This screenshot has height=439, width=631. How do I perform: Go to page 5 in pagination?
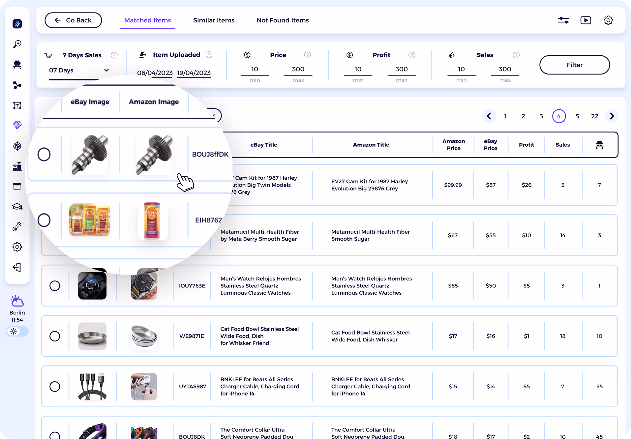577,116
